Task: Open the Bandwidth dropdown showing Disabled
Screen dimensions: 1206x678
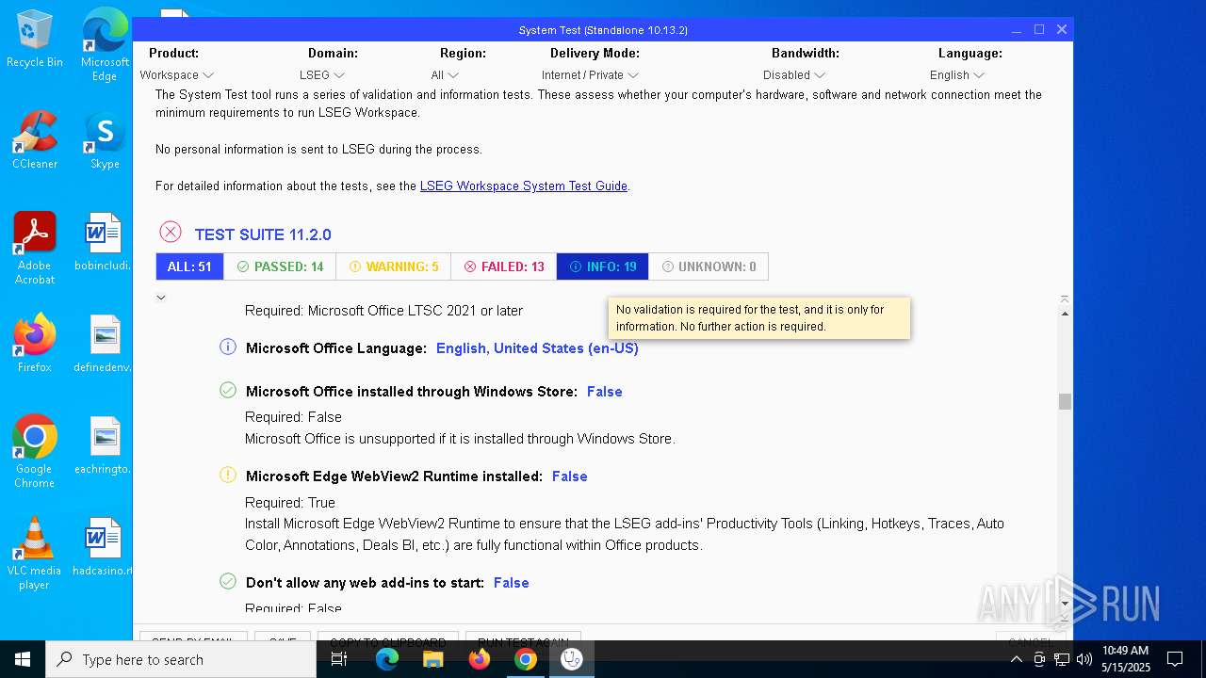Action: [x=794, y=74]
